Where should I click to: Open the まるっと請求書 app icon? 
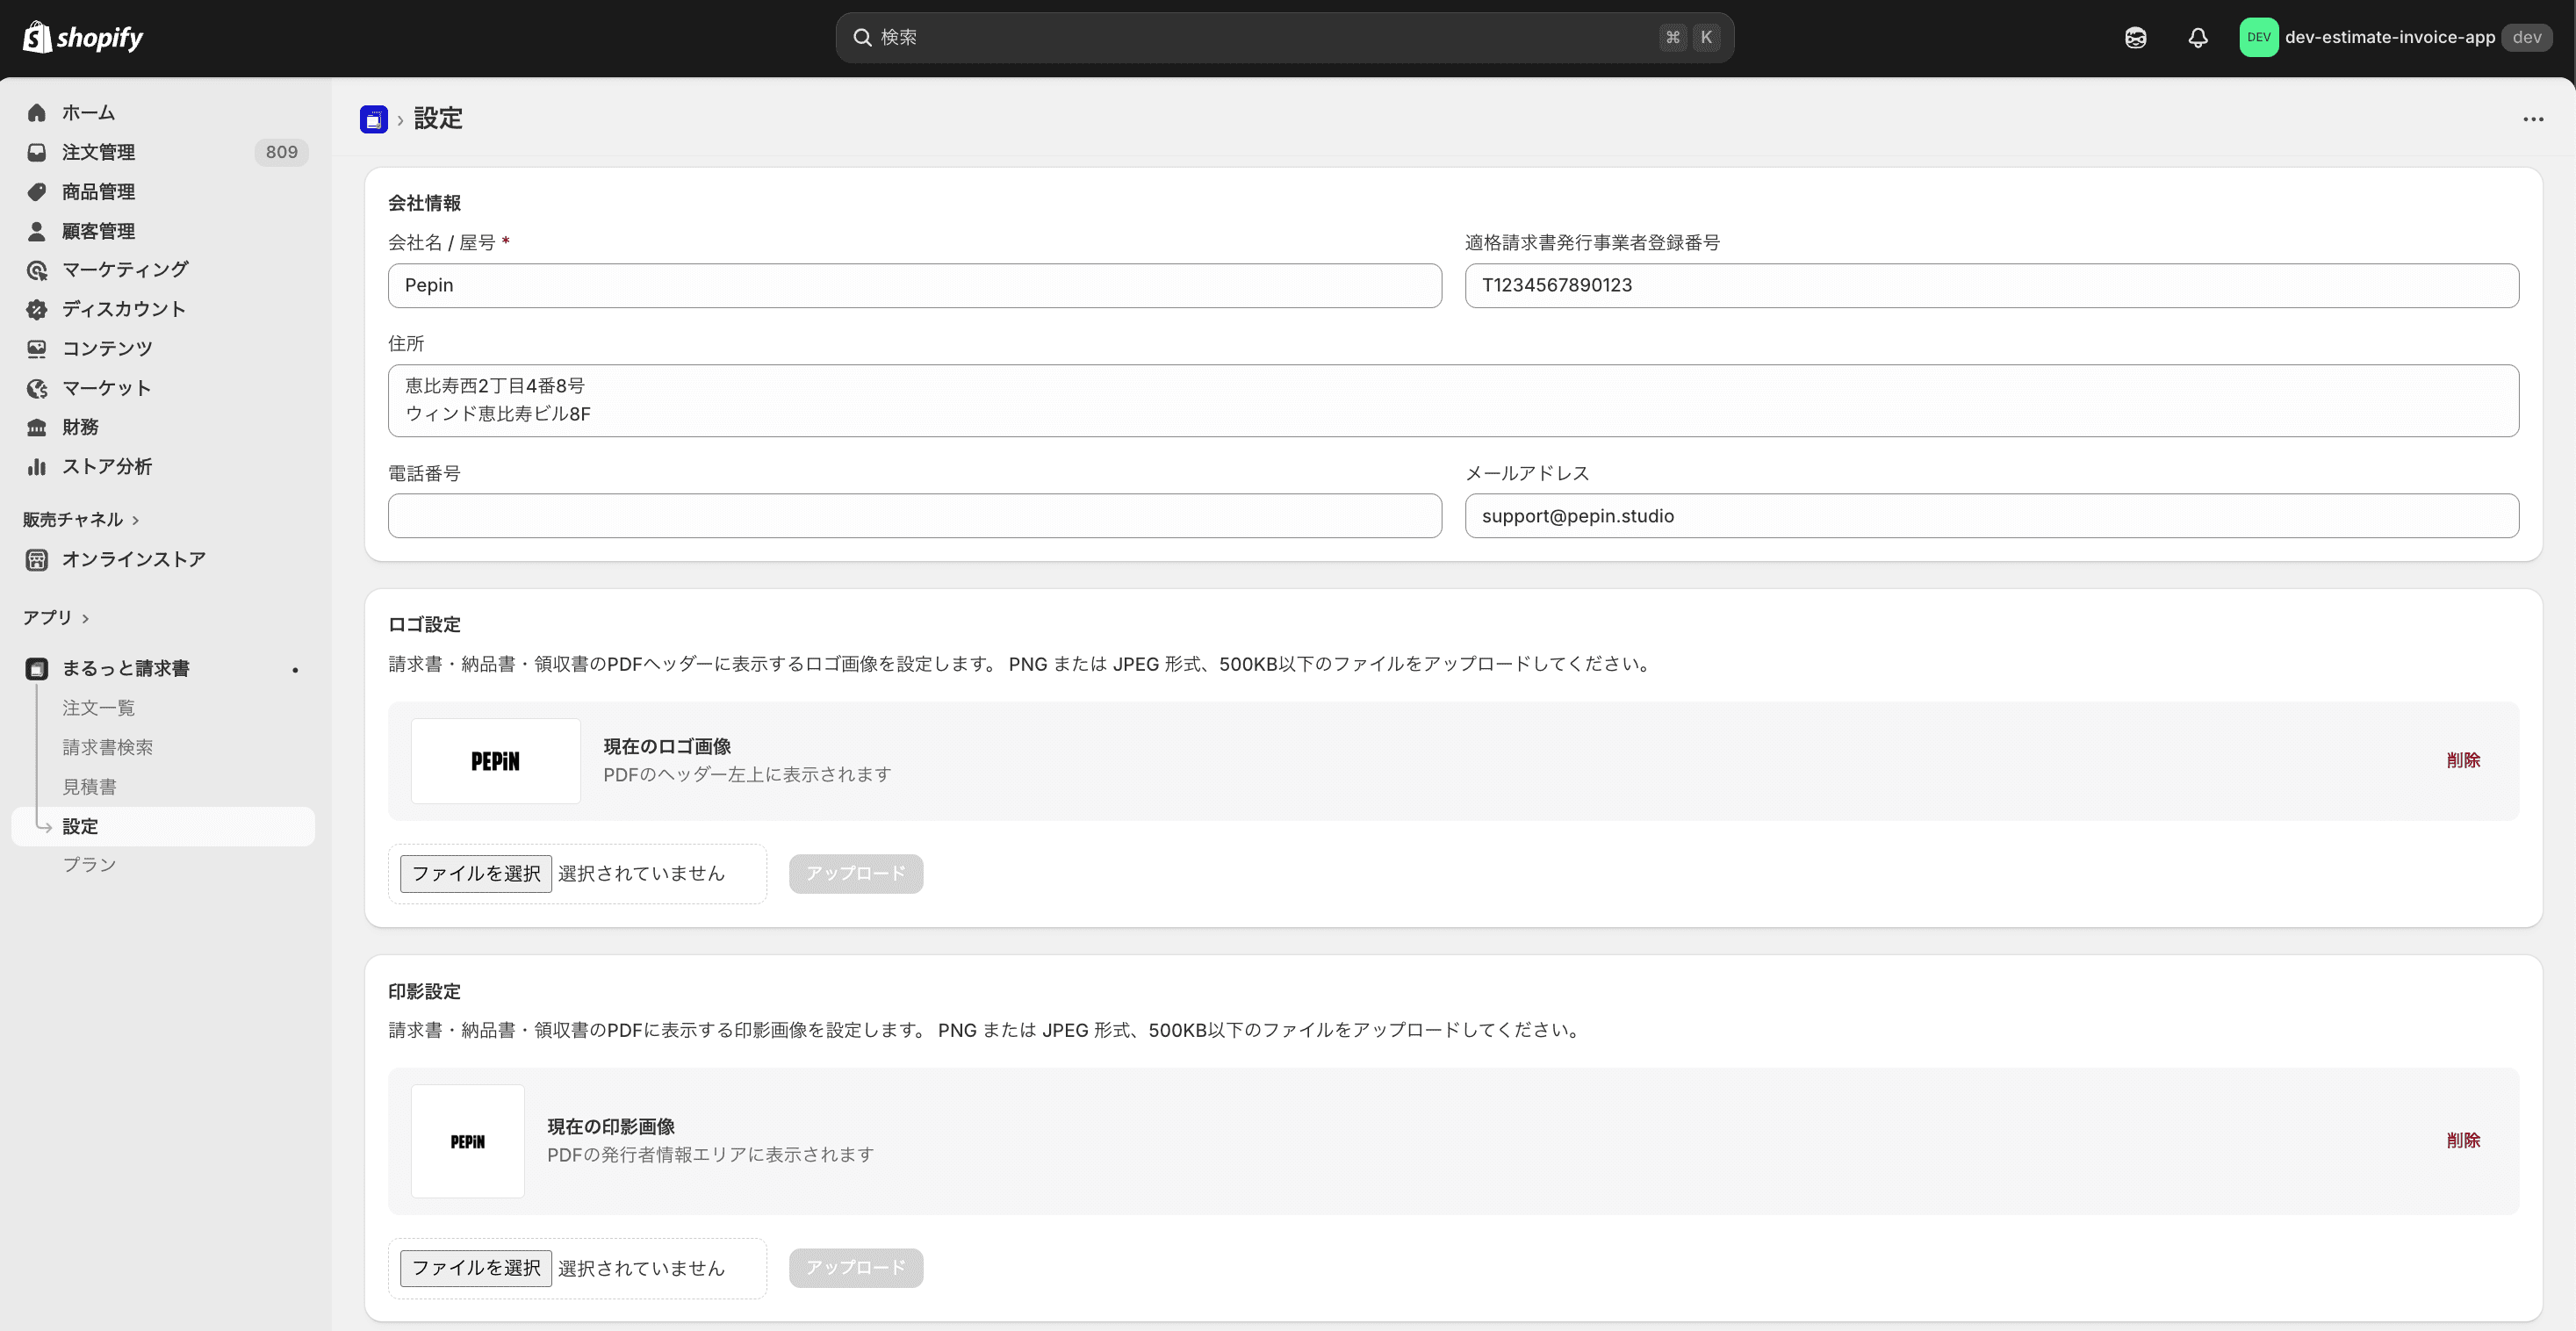[x=37, y=668]
